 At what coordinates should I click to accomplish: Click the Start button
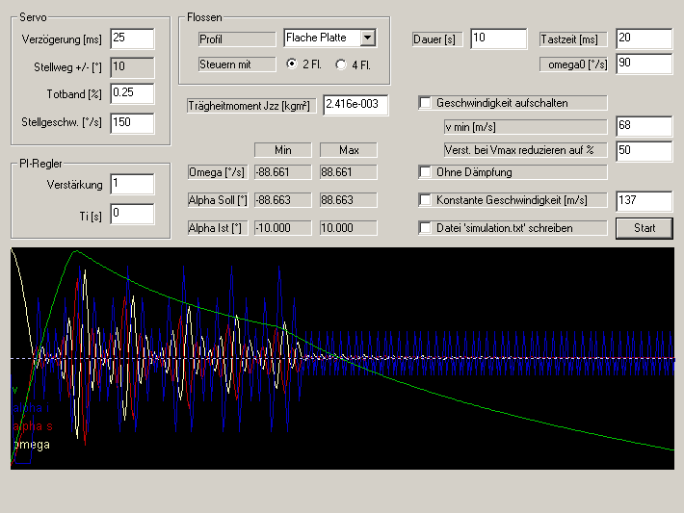click(645, 228)
